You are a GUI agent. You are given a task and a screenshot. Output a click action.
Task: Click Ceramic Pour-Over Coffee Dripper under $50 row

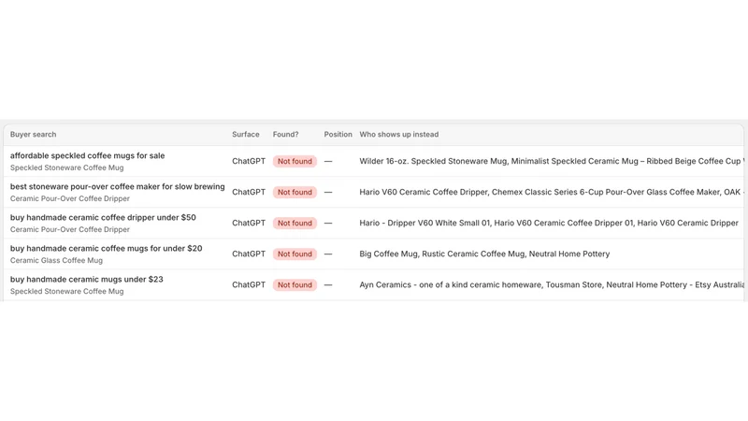(x=69, y=229)
